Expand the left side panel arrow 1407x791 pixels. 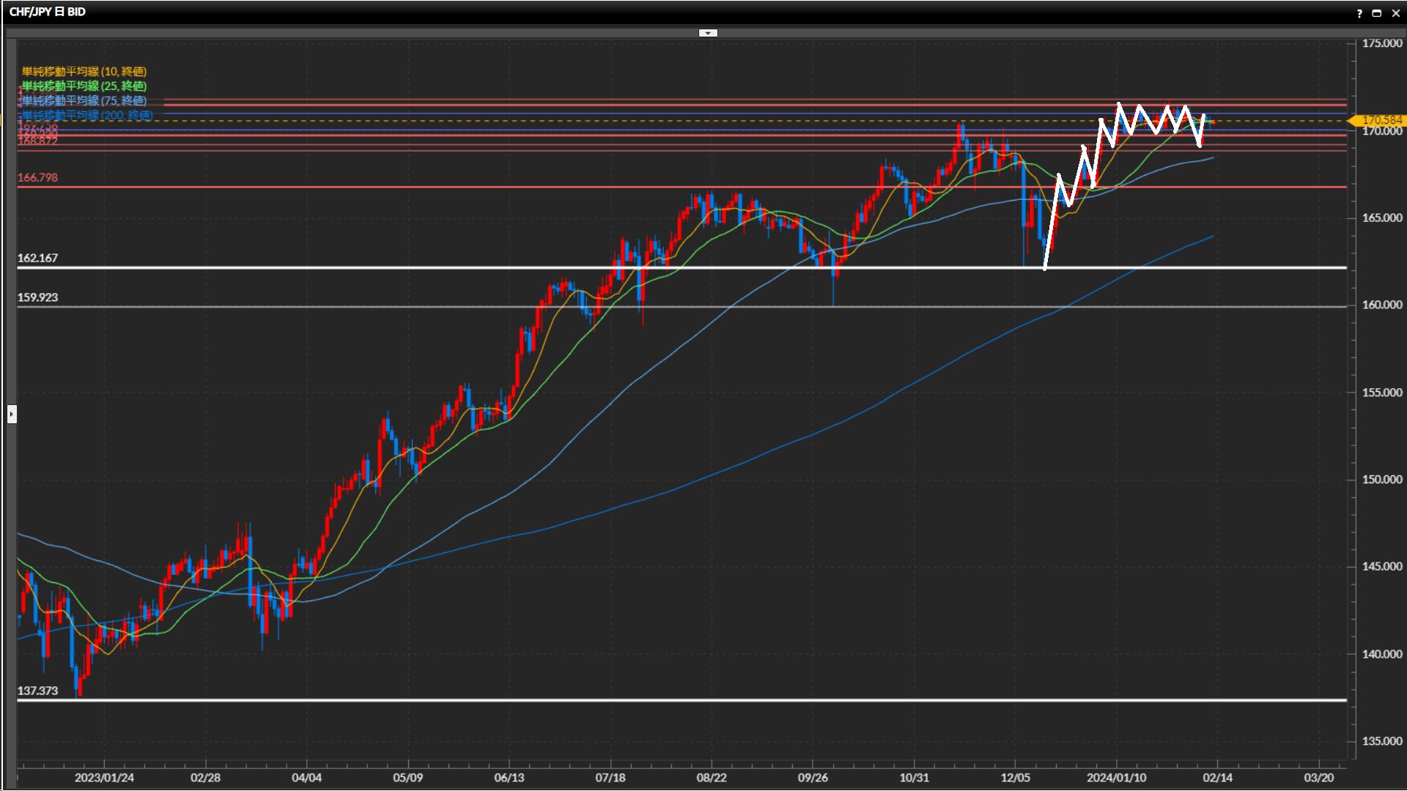point(12,415)
